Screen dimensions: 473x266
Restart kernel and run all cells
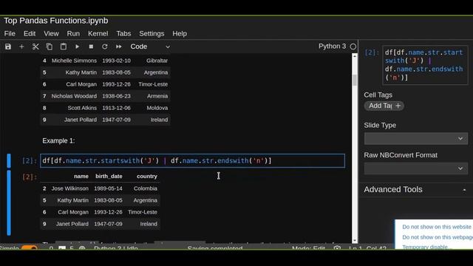(118, 47)
